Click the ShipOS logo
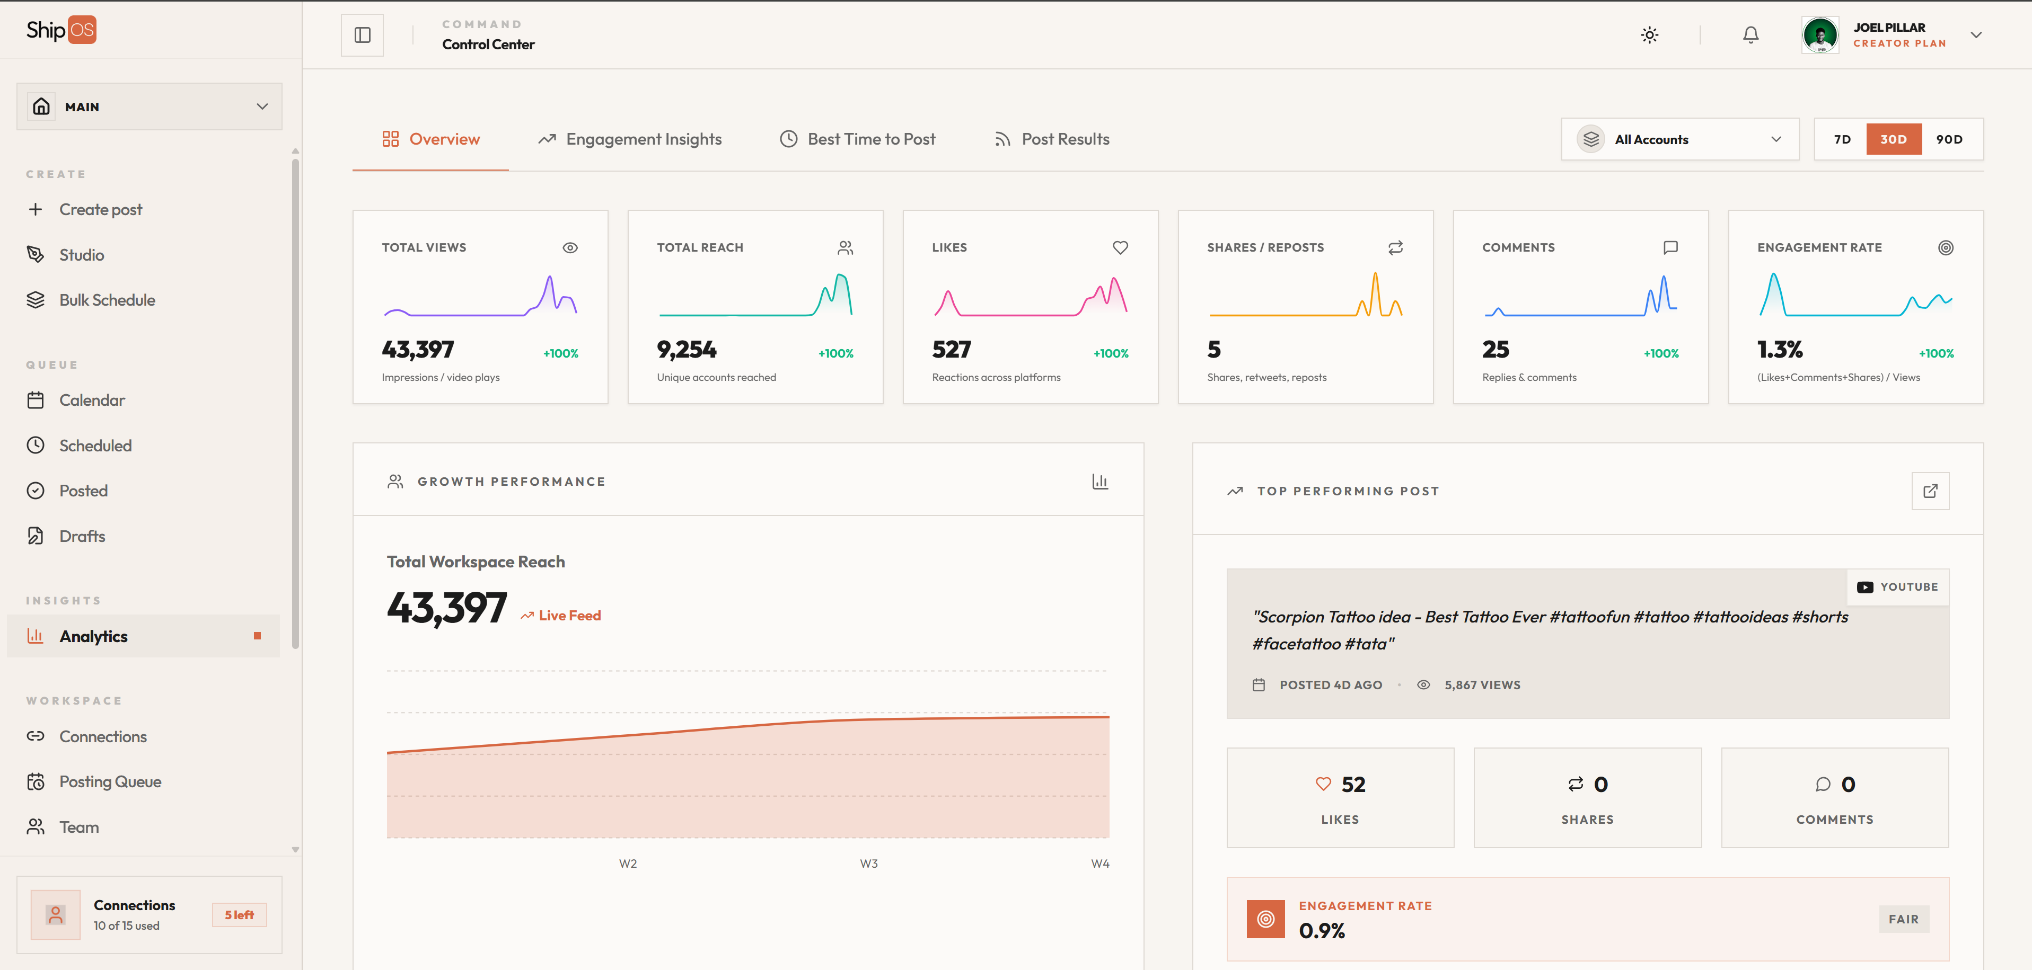 tap(61, 30)
